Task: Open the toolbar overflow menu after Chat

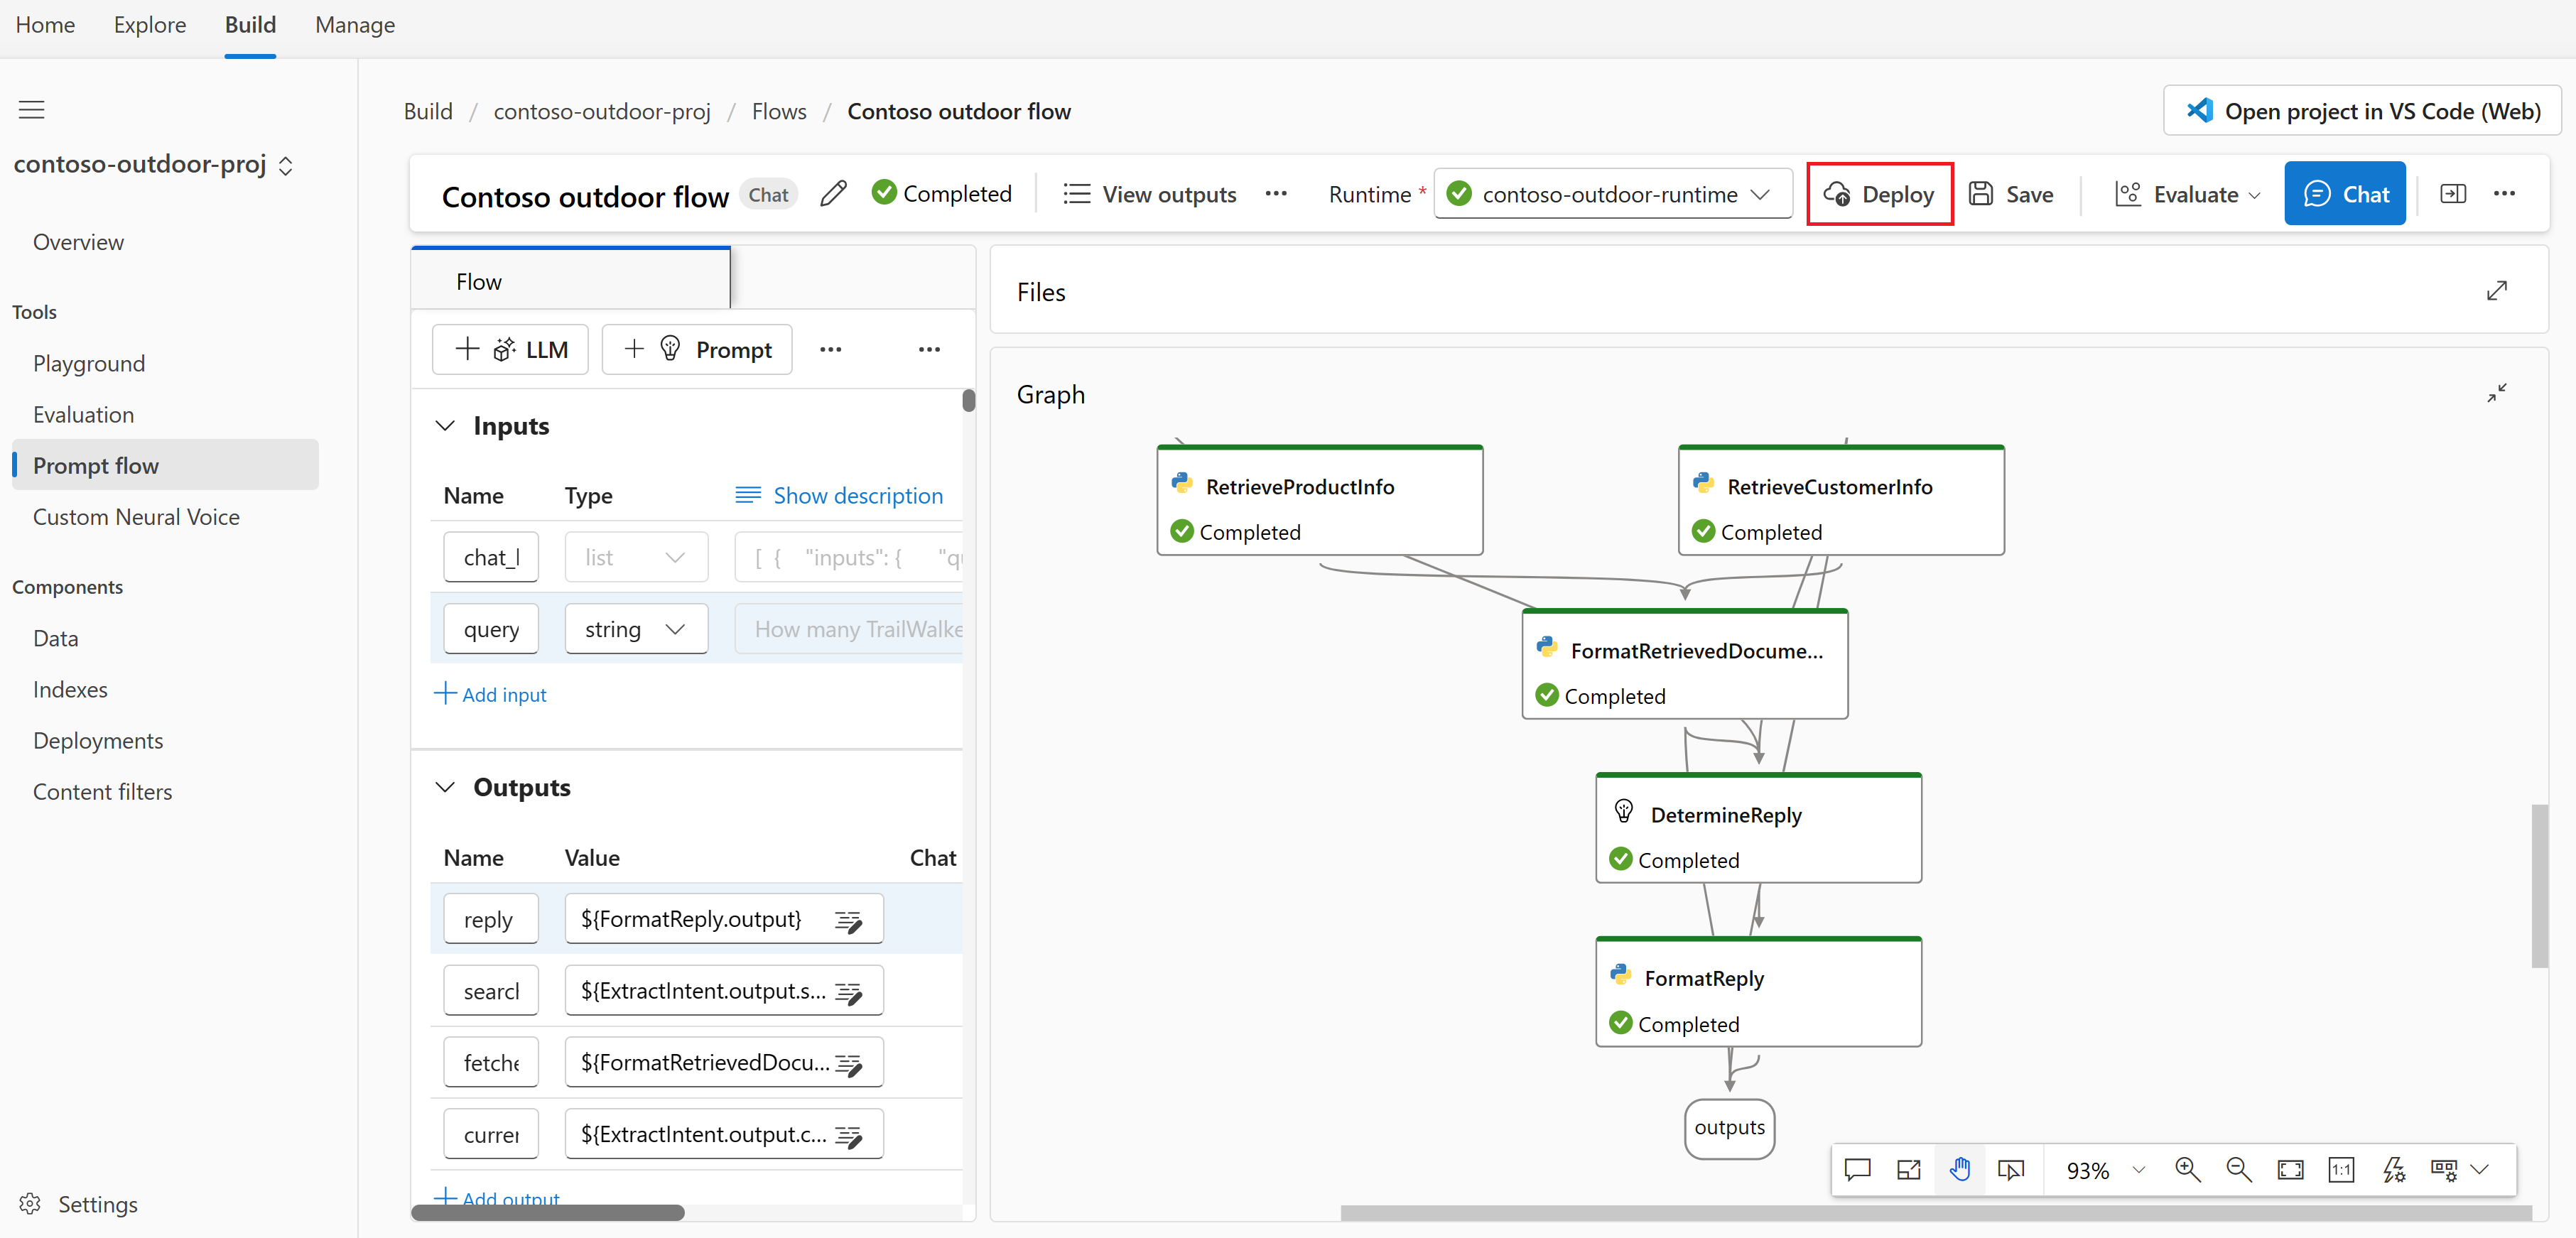Action: click(2504, 194)
